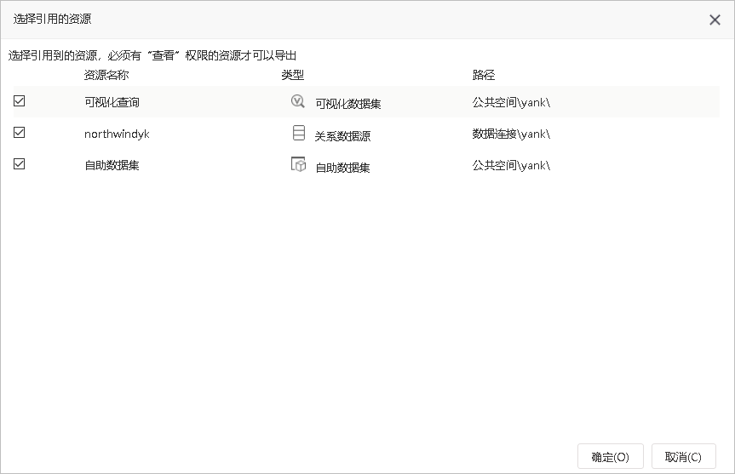Select the northwindyk resource name

click(117, 134)
